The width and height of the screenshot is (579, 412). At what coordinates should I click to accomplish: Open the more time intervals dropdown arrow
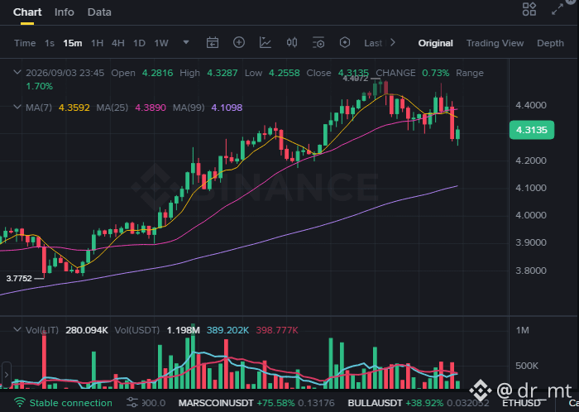186,42
